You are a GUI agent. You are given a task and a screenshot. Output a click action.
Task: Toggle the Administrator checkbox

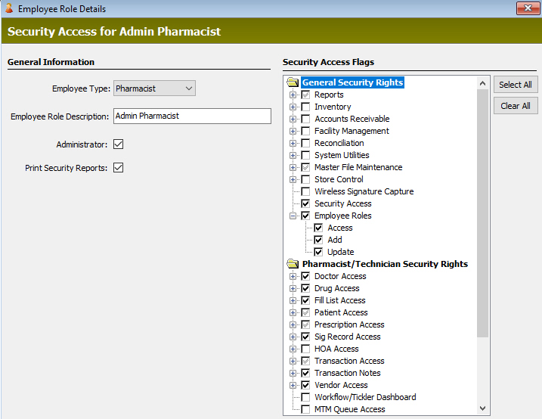[118, 144]
